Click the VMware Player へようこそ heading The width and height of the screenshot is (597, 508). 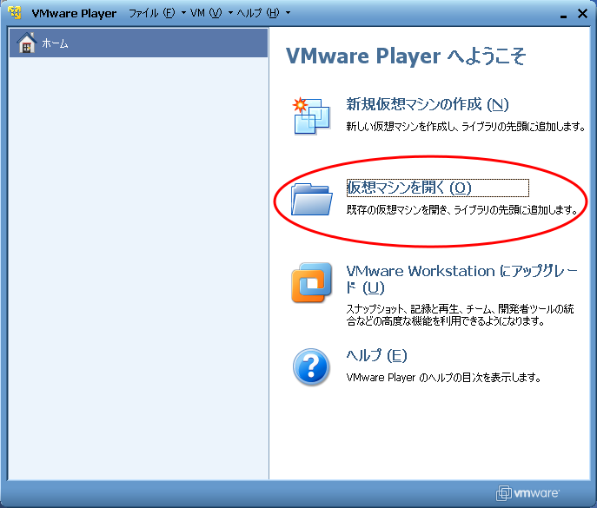click(406, 56)
